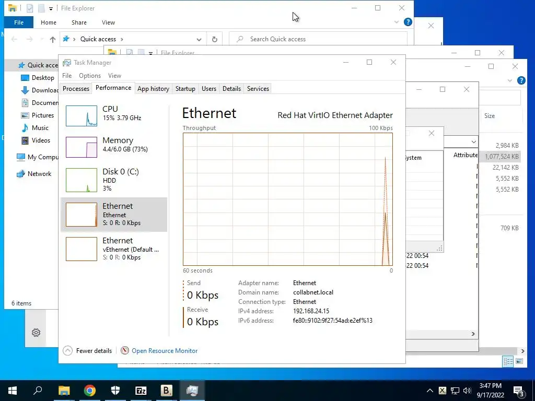The height and width of the screenshot is (401, 535).
Task: Open the Windows Start menu
Action: [x=13, y=391]
